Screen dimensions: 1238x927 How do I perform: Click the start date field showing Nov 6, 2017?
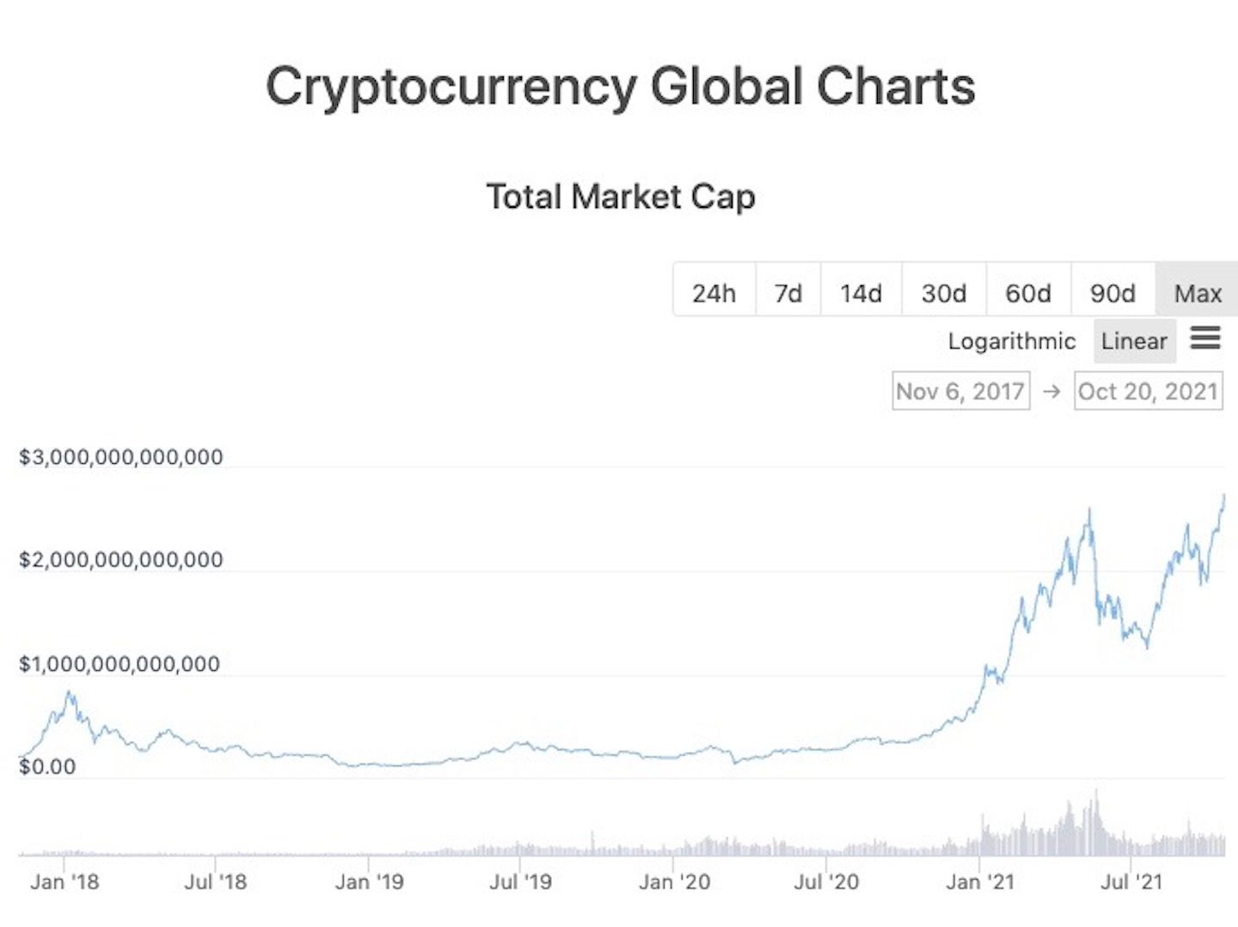960,392
